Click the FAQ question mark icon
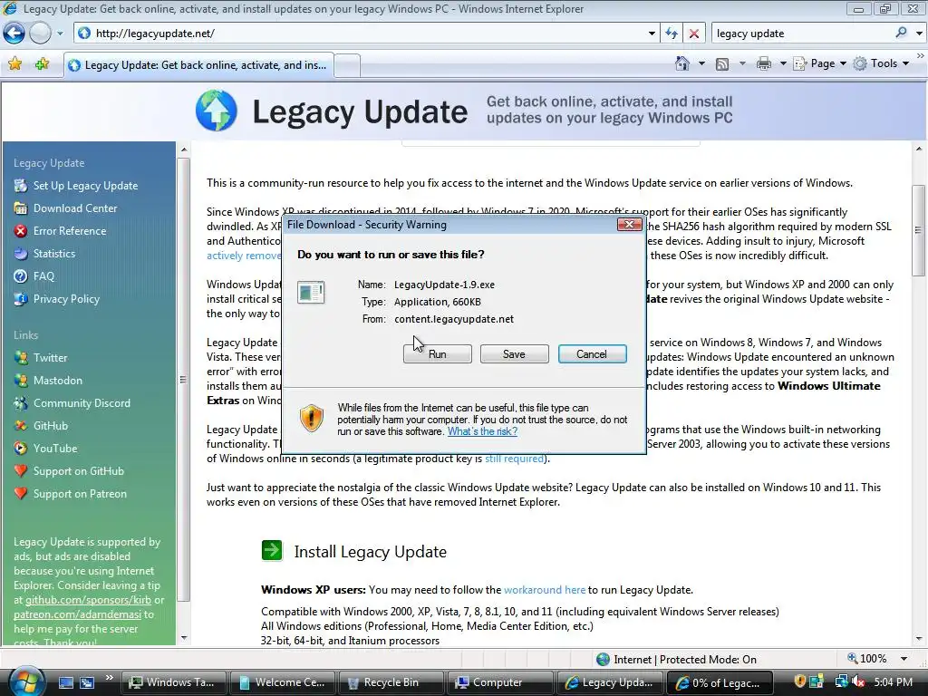The height and width of the screenshot is (696, 928). point(21,276)
